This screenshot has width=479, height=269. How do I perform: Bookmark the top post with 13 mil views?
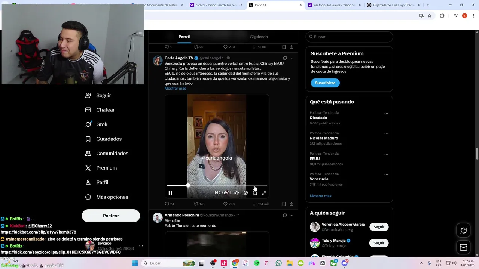tap(284, 47)
